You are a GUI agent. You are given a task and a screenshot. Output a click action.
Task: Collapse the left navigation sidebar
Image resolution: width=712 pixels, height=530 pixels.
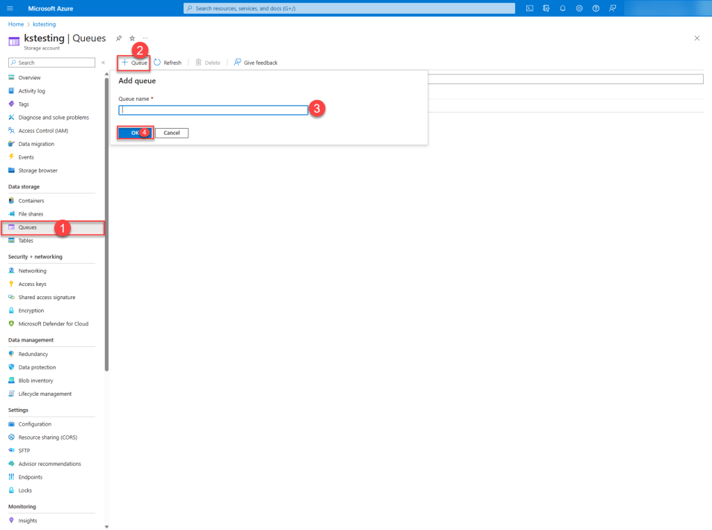[x=103, y=63]
